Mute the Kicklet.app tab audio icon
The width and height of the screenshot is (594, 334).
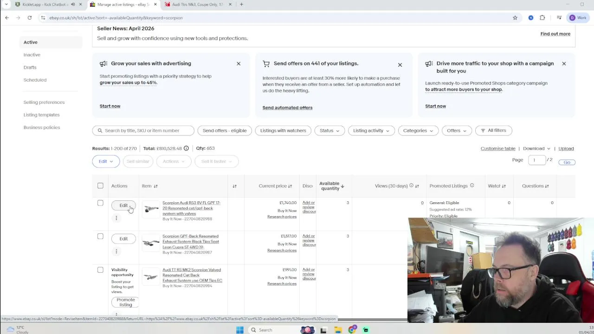(x=73, y=4)
